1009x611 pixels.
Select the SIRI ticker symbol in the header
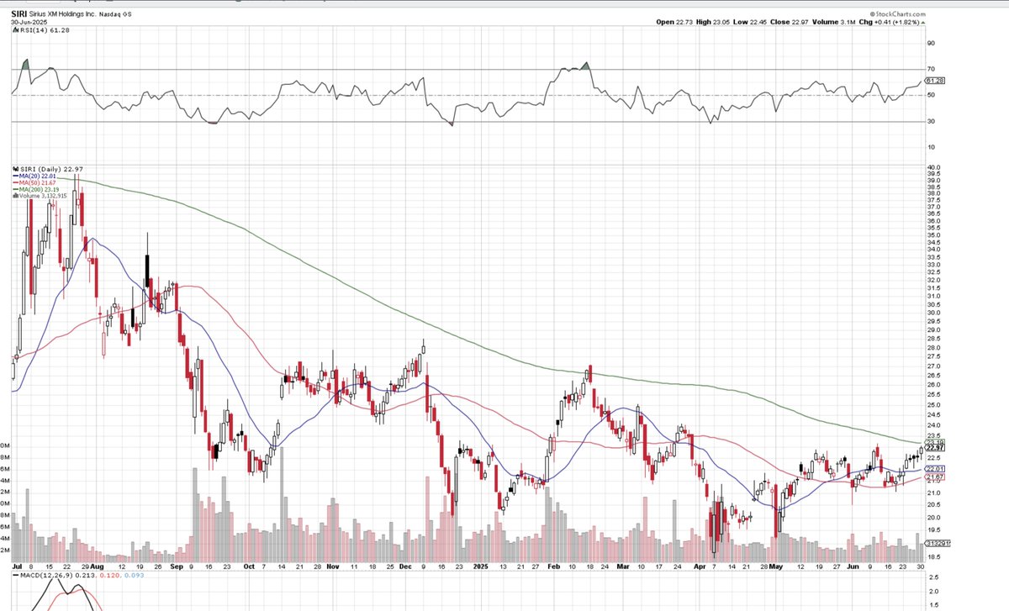pyautogui.click(x=21, y=14)
